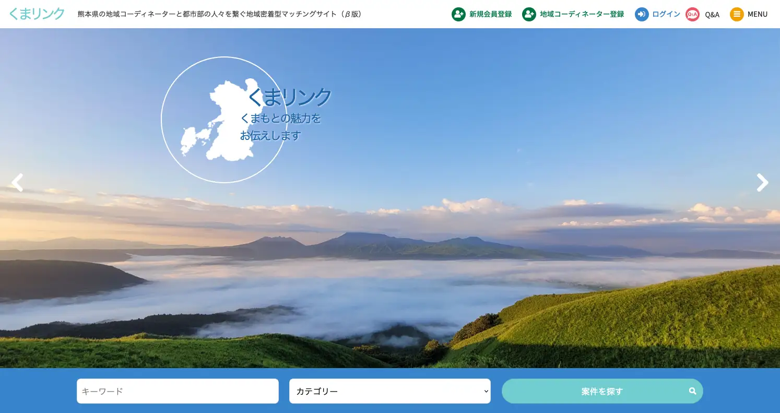Image resolution: width=780 pixels, height=413 pixels.
Task: Click the blue login arrow icon
Action: point(642,14)
